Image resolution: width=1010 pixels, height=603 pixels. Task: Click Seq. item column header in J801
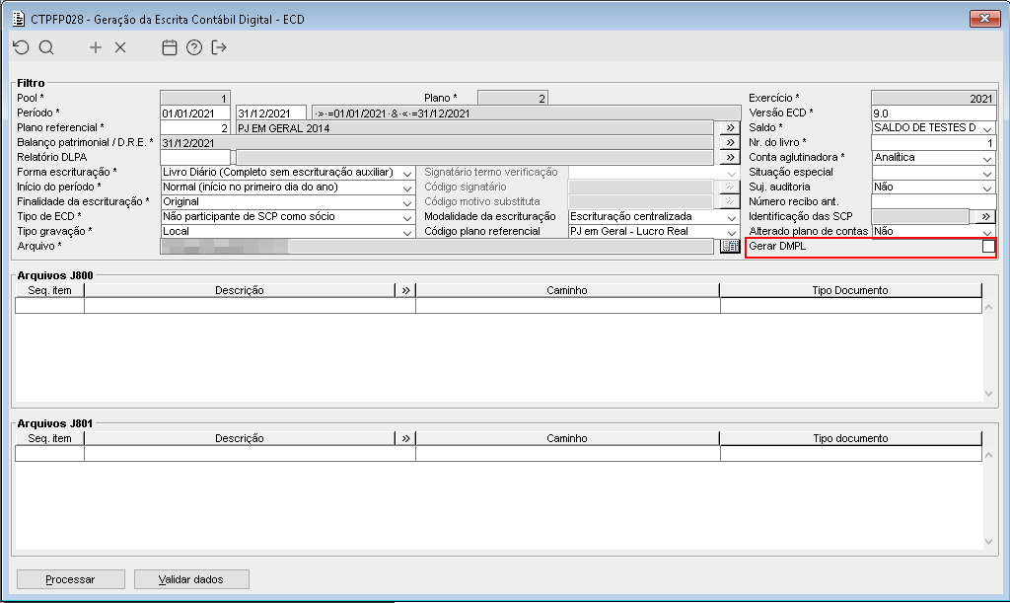click(x=49, y=439)
